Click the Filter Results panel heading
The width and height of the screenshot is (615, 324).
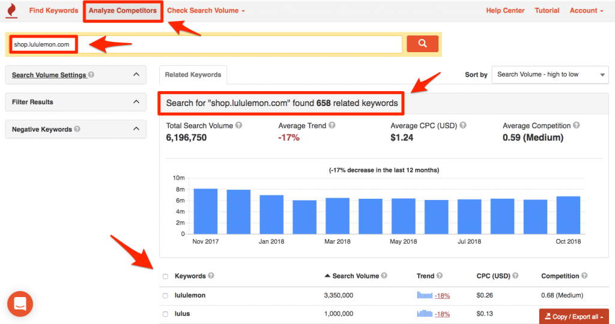(32, 102)
